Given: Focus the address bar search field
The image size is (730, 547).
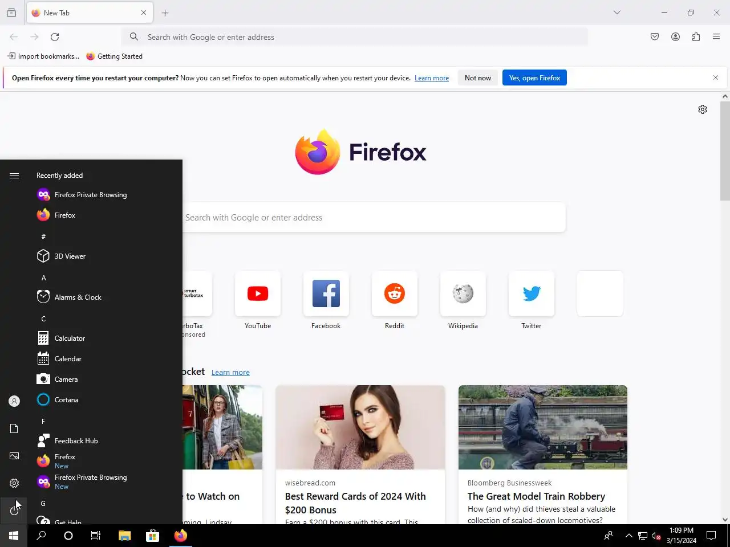Looking at the screenshot, I should coord(355,37).
